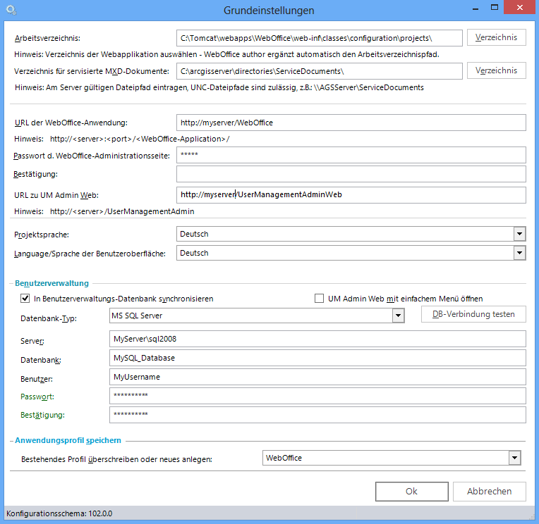Click into the Arbeitsverzeichnis path field
This screenshot has height=524, width=539.
tap(320, 38)
